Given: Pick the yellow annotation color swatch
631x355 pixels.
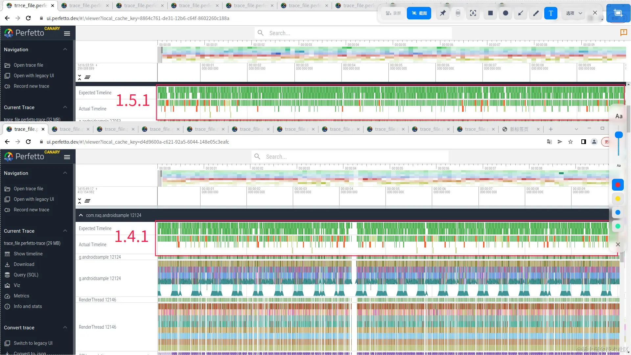Looking at the screenshot, I should 618,199.
